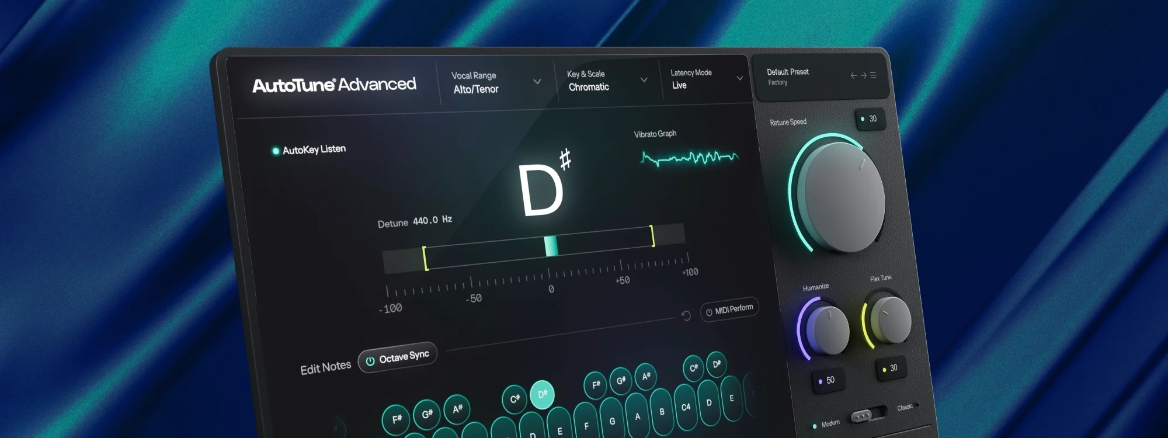Select the G# key in the upper octave
This screenshot has height=438, width=1168.
[x=621, y=381]
